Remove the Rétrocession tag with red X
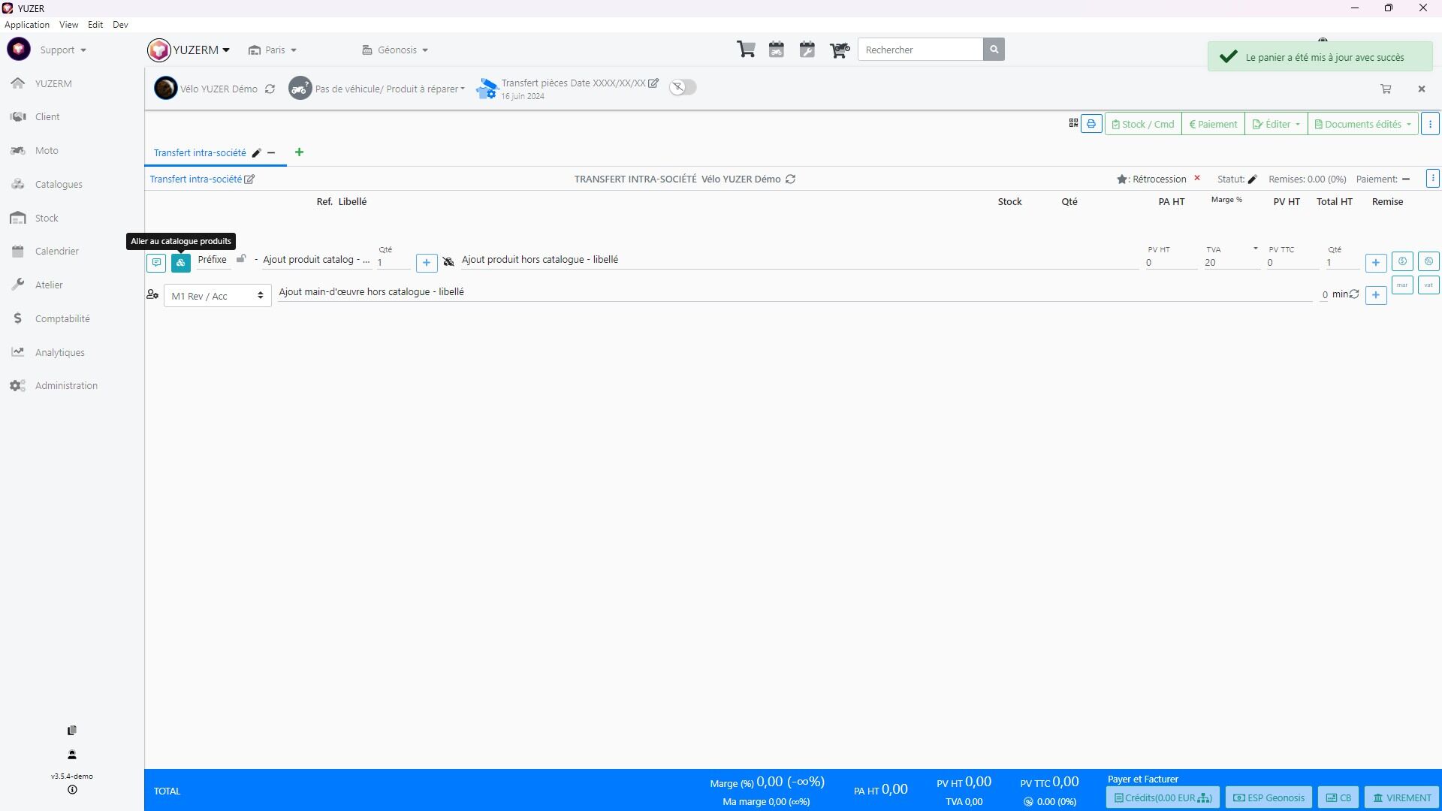This screenshot has height=811, width=1442. click(x=1197, y=179)
